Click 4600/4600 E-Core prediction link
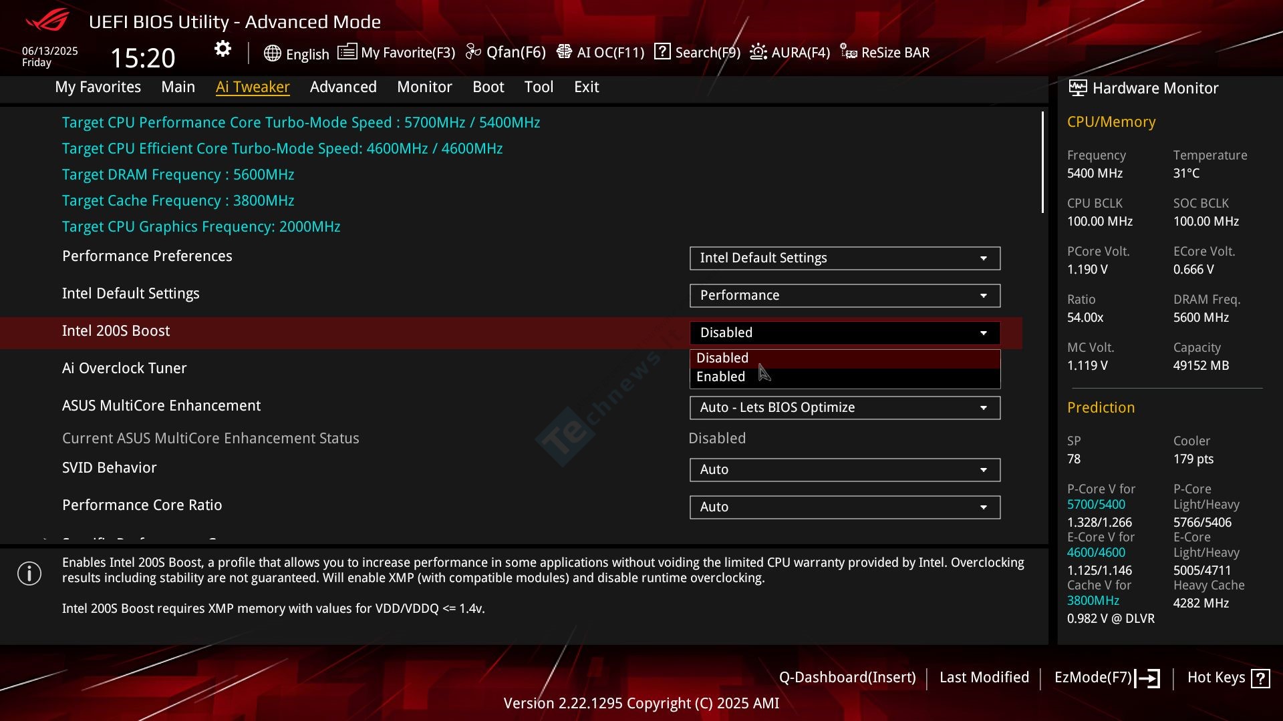Viewport: 1283px width, 721px height. pos(1096,553)
